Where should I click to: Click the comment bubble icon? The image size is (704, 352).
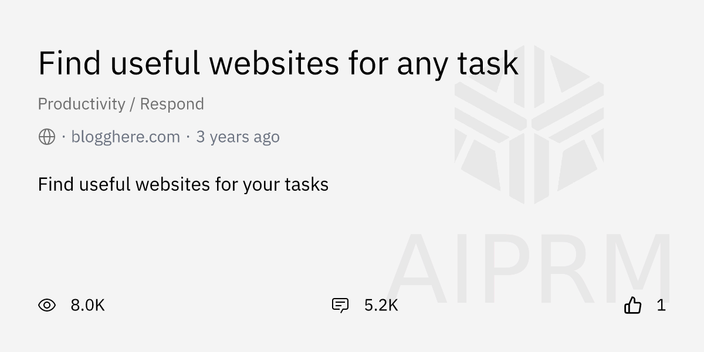point(340,305)
